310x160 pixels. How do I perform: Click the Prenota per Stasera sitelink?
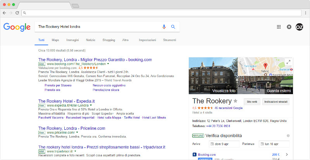coord(58,86)
